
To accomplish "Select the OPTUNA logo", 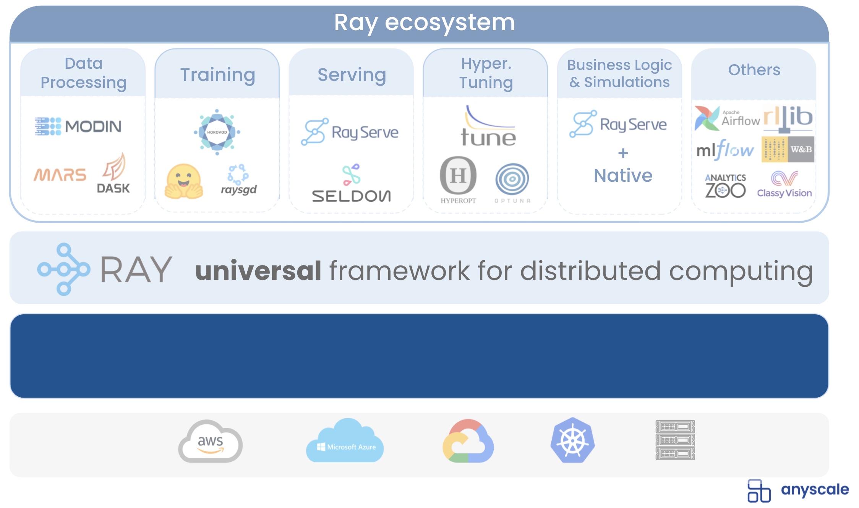I will click(512, 183).
